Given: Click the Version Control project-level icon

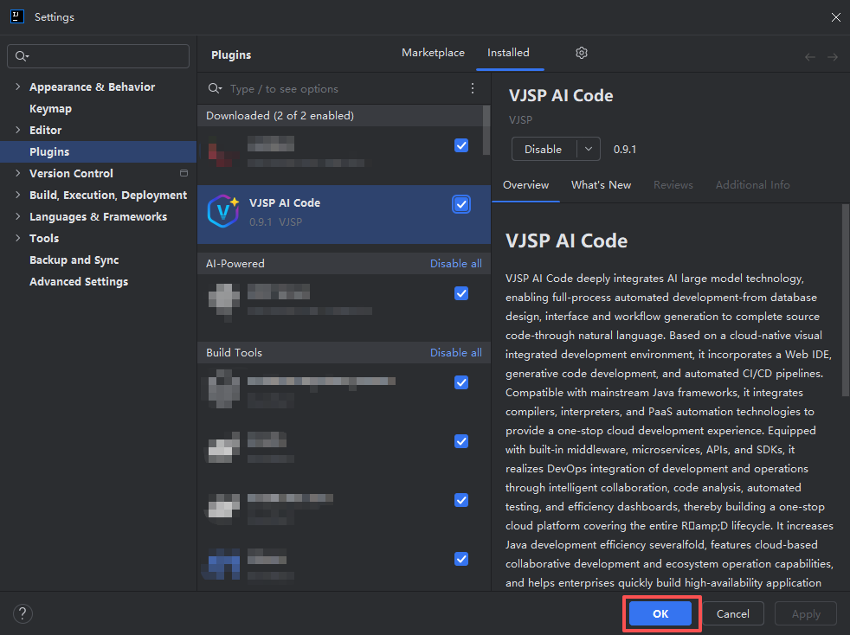Looking at the screenshot, I should [184, 173].
